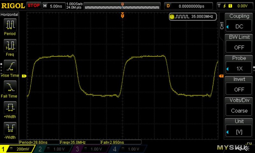The image size is (255, 153).
Task: Select the -Width measurement icon
Action: coord(10,129)
